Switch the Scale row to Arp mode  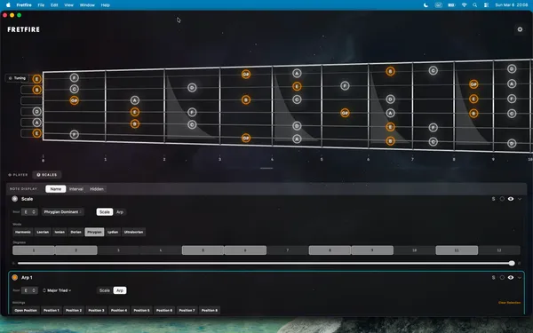coord(120,212)
